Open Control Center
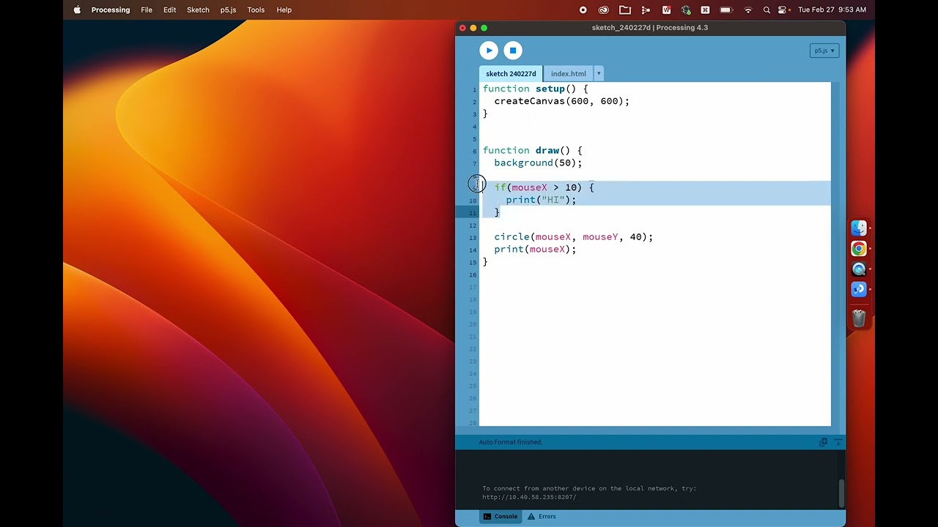Viewport: 938px width, 527px height. 783,10
